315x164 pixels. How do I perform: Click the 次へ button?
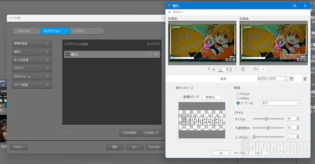tap(135, 147)
